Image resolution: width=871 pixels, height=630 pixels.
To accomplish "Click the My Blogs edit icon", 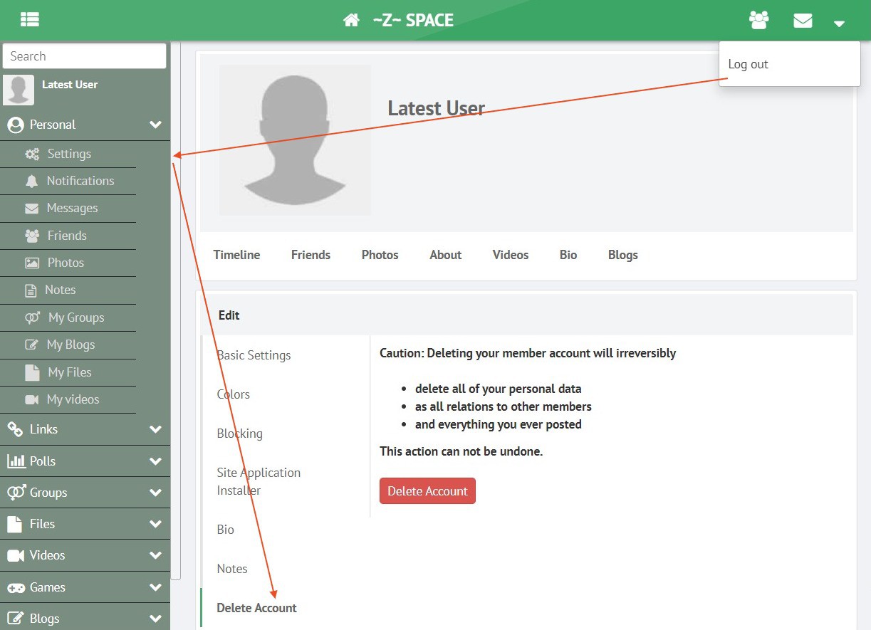I will pyautogui.click(x=31, y=345).
